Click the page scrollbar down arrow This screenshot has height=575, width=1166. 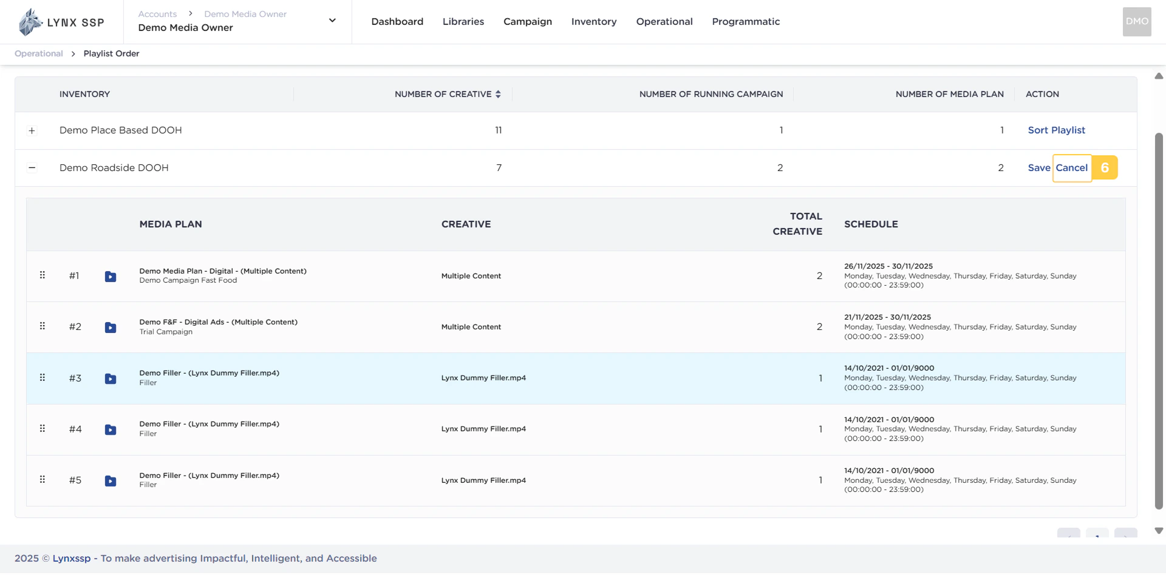pos(1159,531)
